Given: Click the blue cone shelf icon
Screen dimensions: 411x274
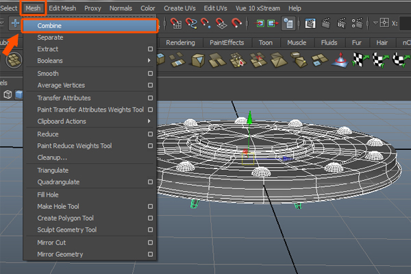Looking at the screenshot, I should pyautogui.click(x=340, y=61).
